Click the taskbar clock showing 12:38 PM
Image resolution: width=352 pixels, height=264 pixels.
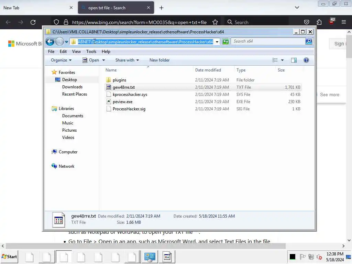point(335,257)
